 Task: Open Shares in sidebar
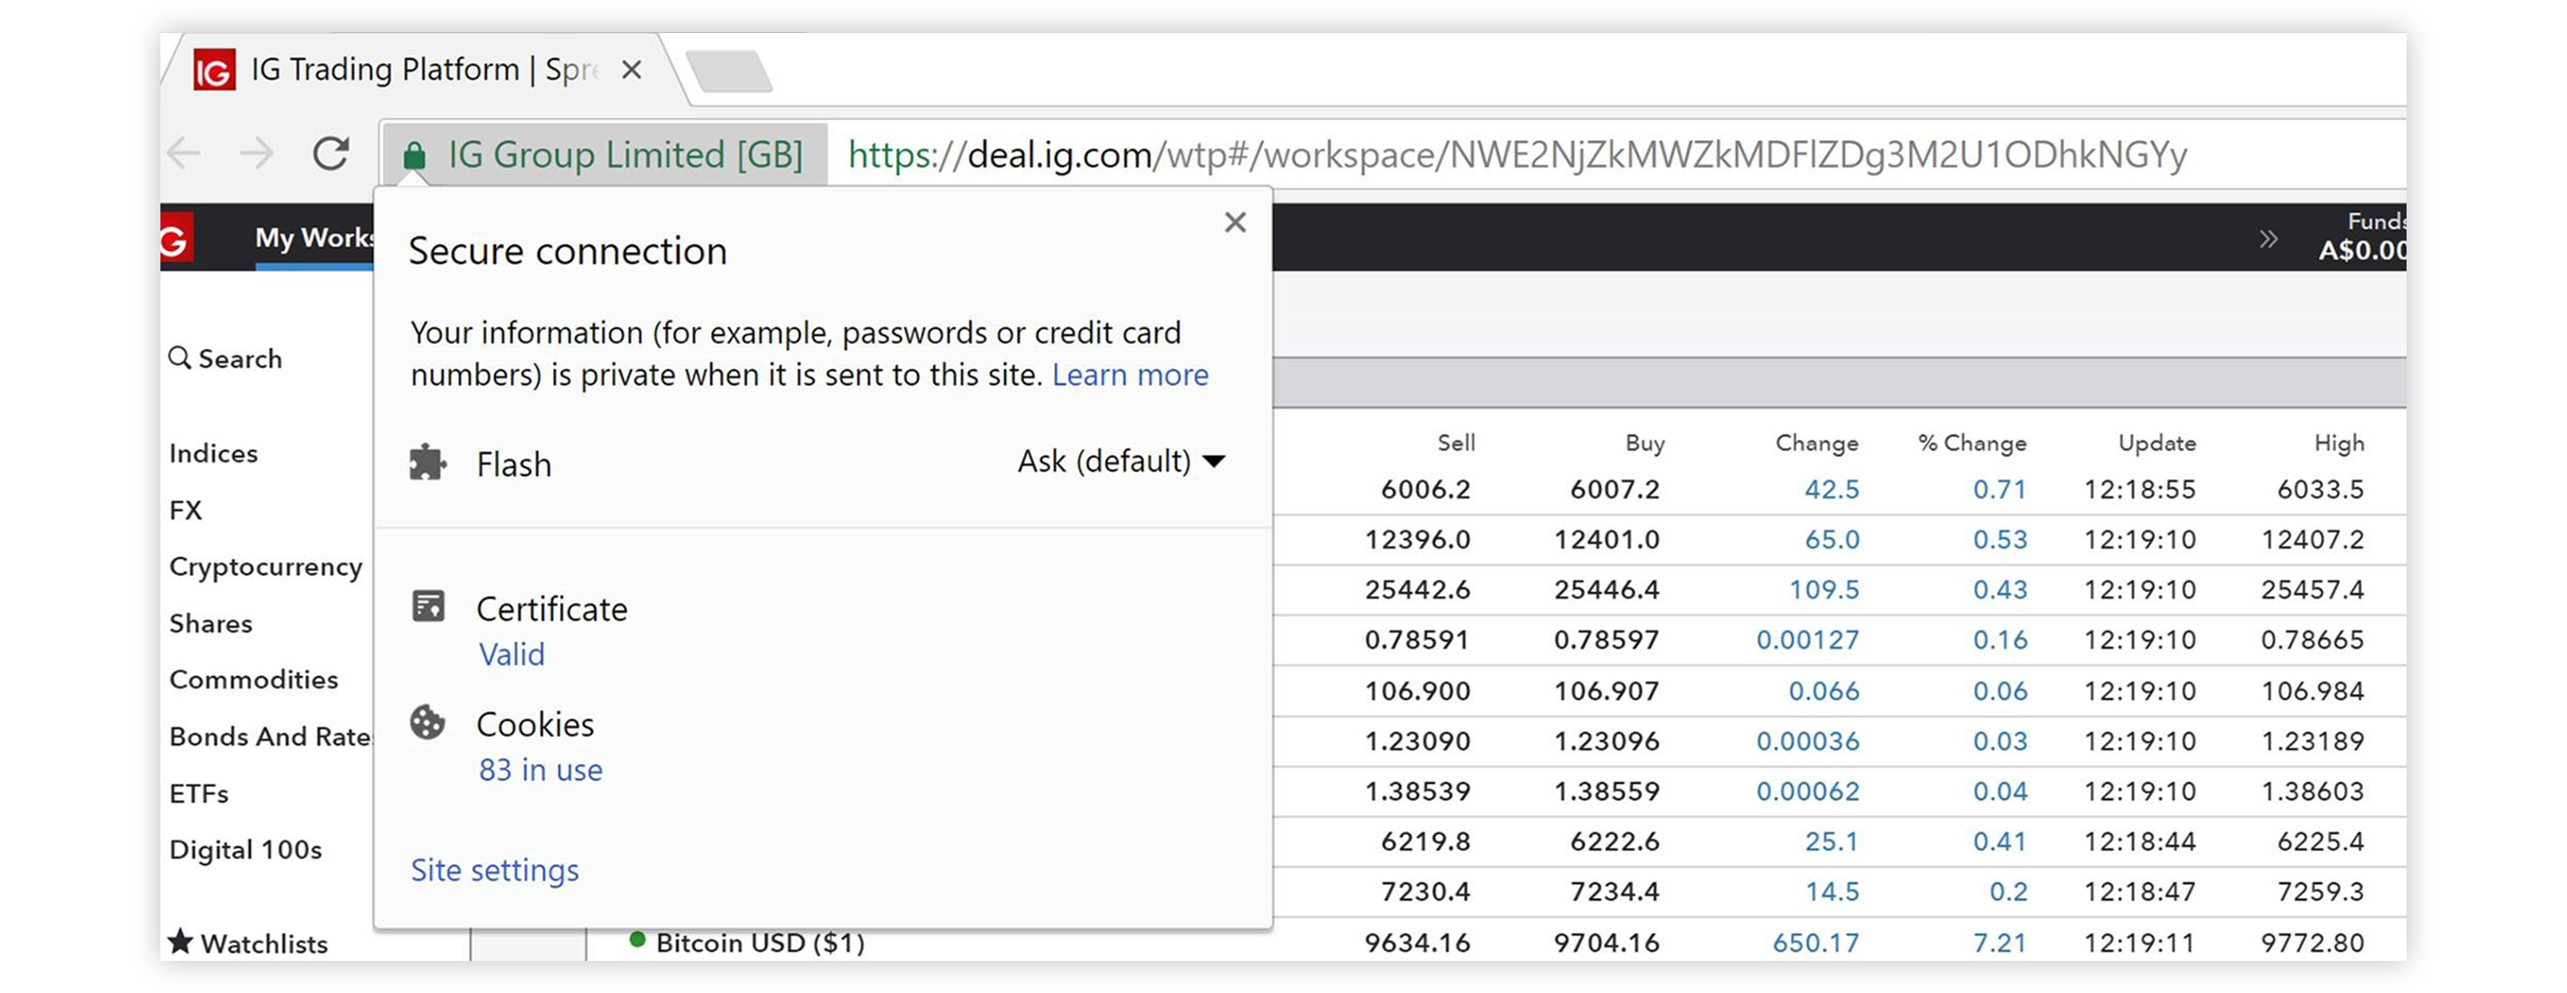coord(210,623)
